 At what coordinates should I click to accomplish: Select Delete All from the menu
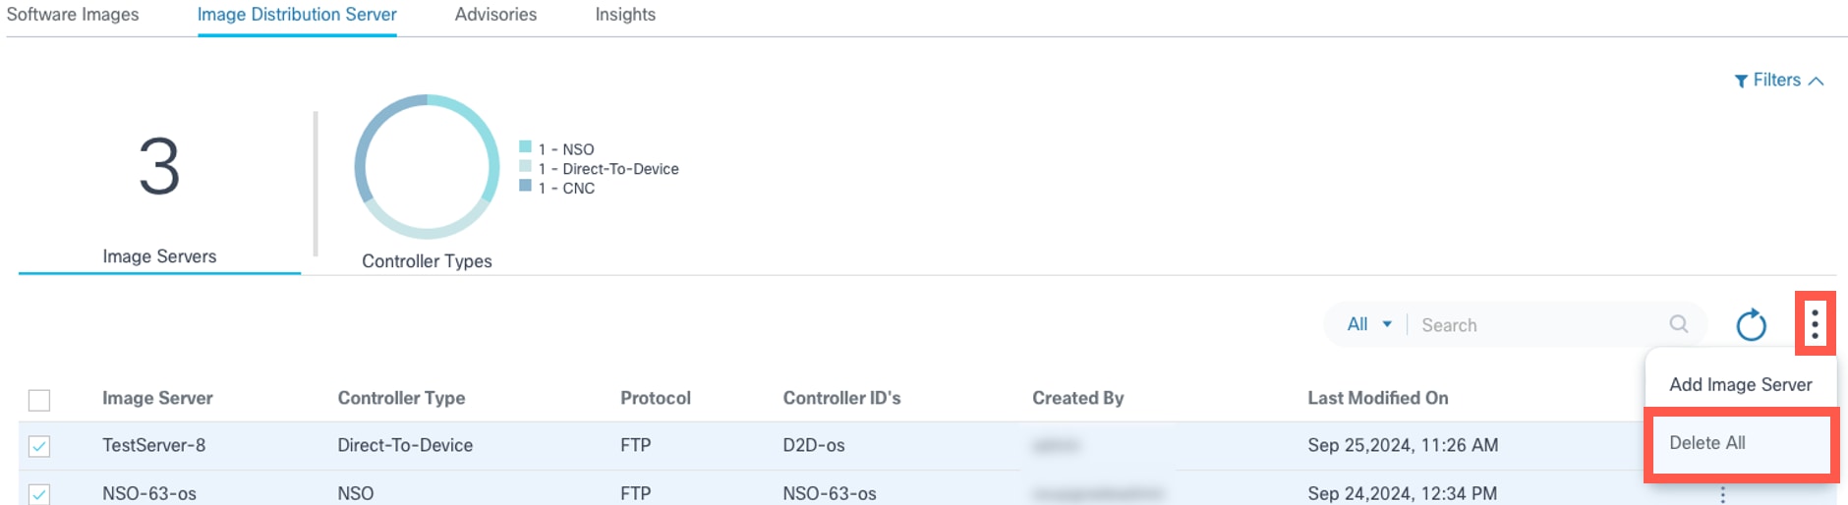1707,443
